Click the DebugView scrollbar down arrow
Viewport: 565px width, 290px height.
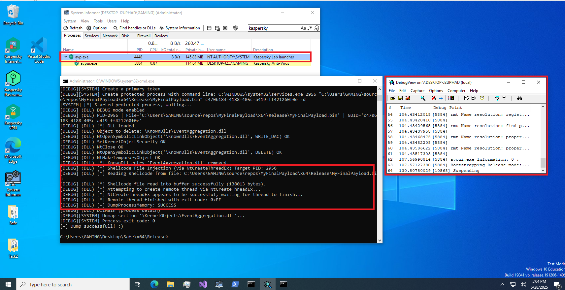pos(543,171)
